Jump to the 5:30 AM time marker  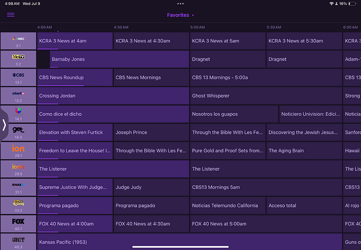coord(274,27)
